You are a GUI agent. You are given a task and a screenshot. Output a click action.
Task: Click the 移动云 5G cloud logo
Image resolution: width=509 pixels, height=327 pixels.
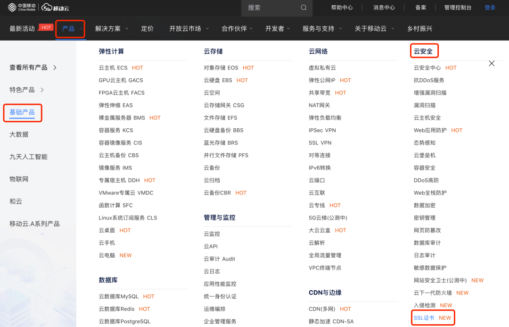click(55, 7)
